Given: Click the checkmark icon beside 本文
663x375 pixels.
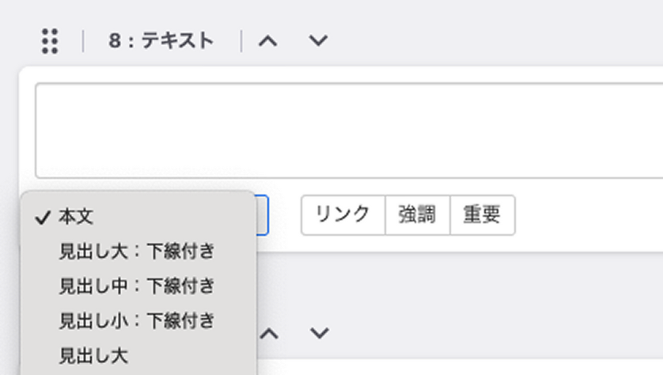Looking at the screenshot, I should 43,218.
